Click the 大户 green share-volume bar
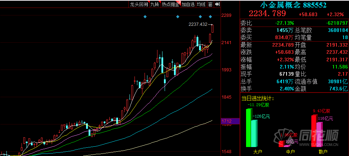 (x=249, y=128)
